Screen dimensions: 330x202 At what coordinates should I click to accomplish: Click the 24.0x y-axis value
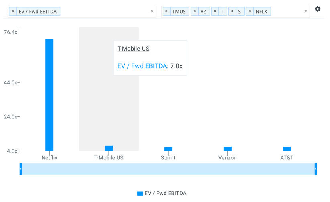click(10, 117)
